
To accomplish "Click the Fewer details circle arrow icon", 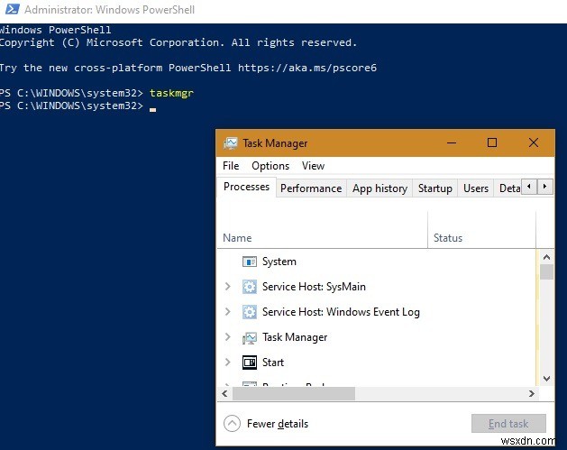I will click(x=232, y=423).
